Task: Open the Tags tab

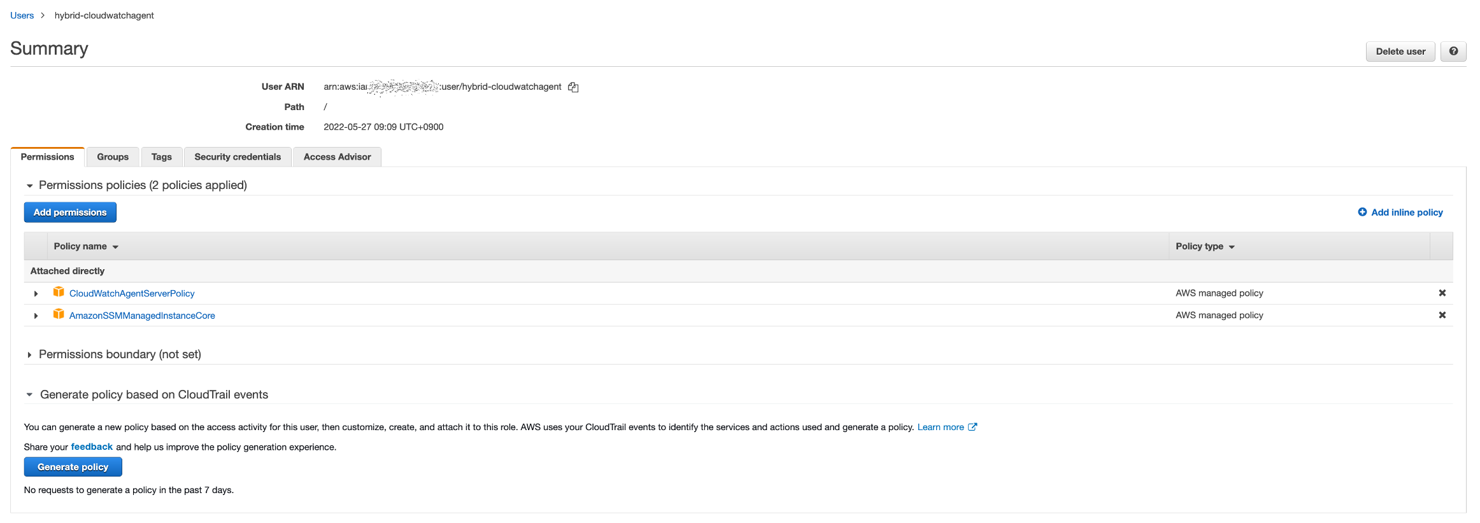Action: coord(162,157)
